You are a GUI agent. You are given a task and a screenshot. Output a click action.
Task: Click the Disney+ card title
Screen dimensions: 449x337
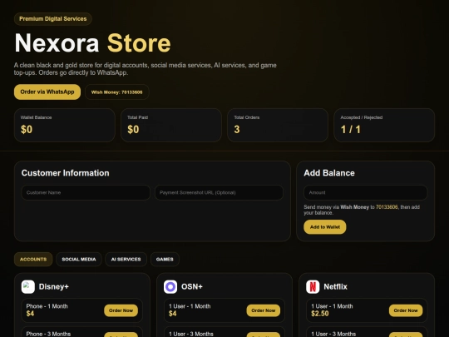click(x=54, y=287)
